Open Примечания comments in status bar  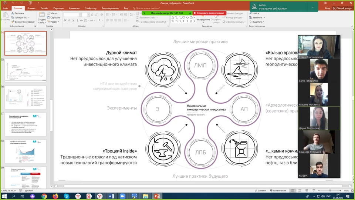point(278,190)
